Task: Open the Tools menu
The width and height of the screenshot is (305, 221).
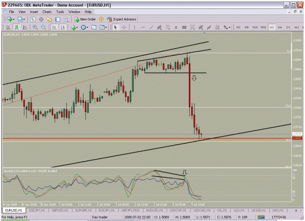Action: click(60, 12)
